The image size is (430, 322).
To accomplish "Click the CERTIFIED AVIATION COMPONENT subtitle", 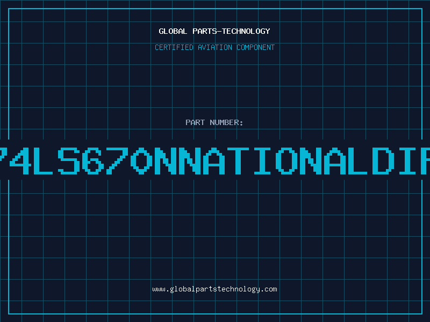I will tap(214, 47).
